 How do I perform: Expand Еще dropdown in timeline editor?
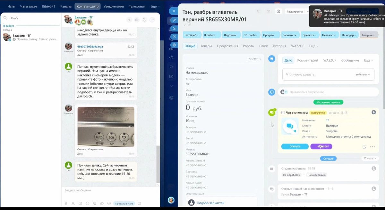pyautogui.click(x=369, y=60)
